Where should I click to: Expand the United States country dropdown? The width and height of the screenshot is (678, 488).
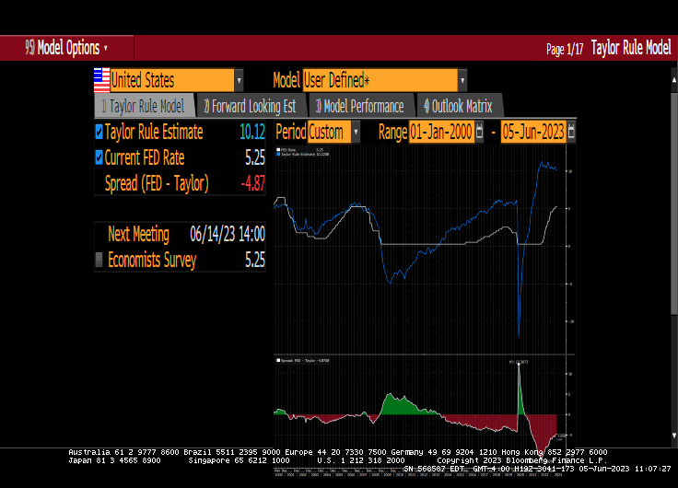pyautogui.click(x=240, y=80)
